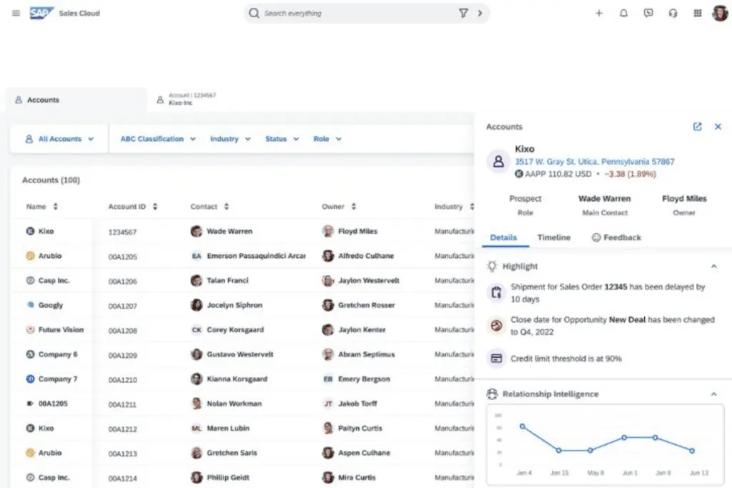Select the Feedback tab
The width and height of the screenshot is (732, 488).
616,237
